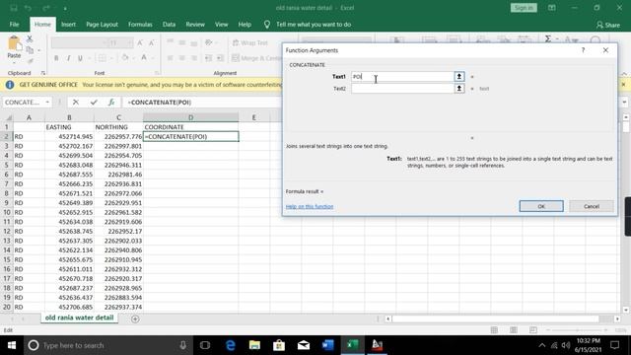Open Word from the taskbar
631x355 pixels.
pyautogui.click(x=328, y=345)
